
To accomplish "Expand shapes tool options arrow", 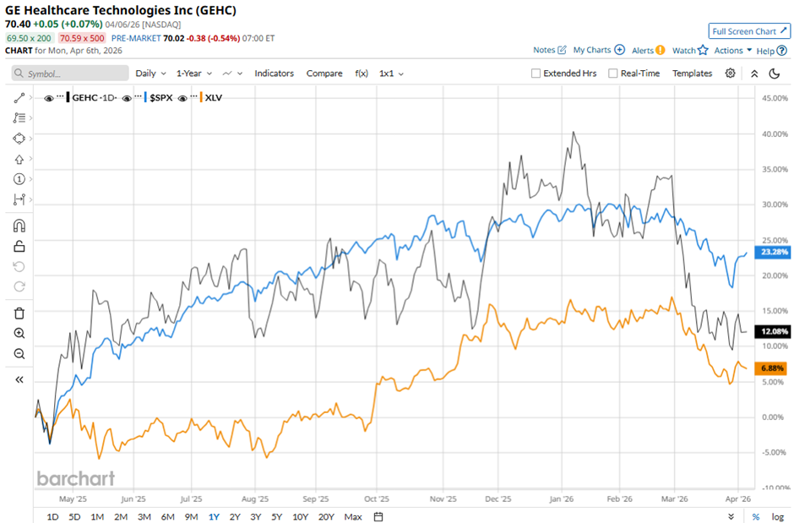I will click(31, 139).
